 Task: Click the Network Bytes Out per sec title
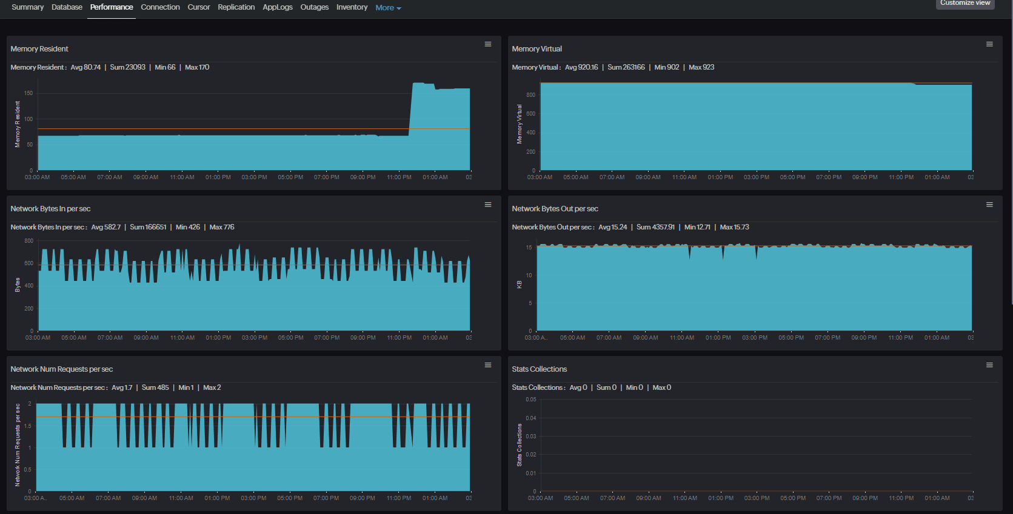(x=555, y=209)
